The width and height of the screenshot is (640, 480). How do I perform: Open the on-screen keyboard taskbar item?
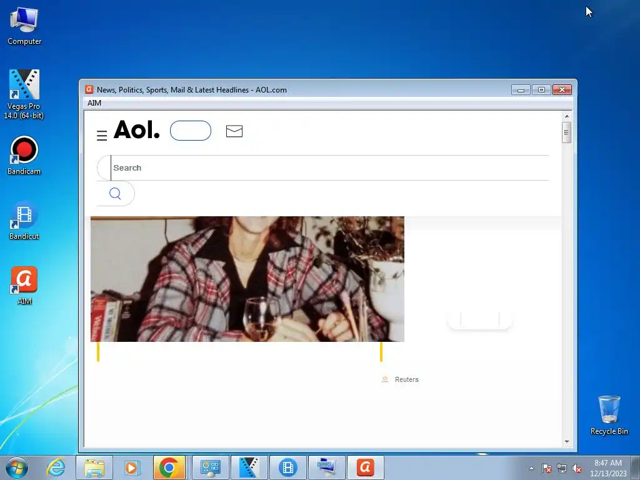(326, 467)
